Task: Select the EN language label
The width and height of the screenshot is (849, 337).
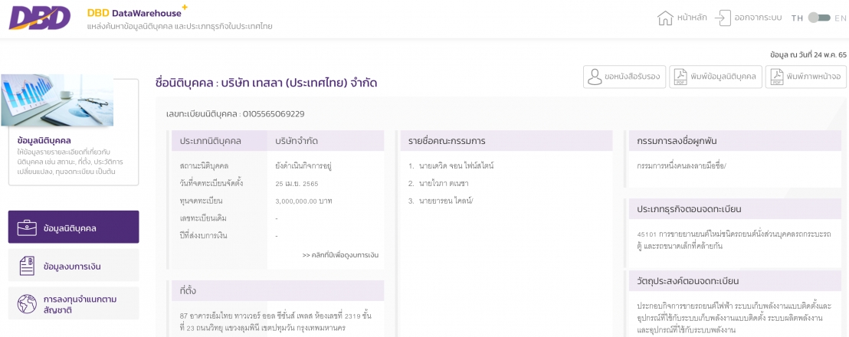Action: pyautogui.click(x=841, y=18)
